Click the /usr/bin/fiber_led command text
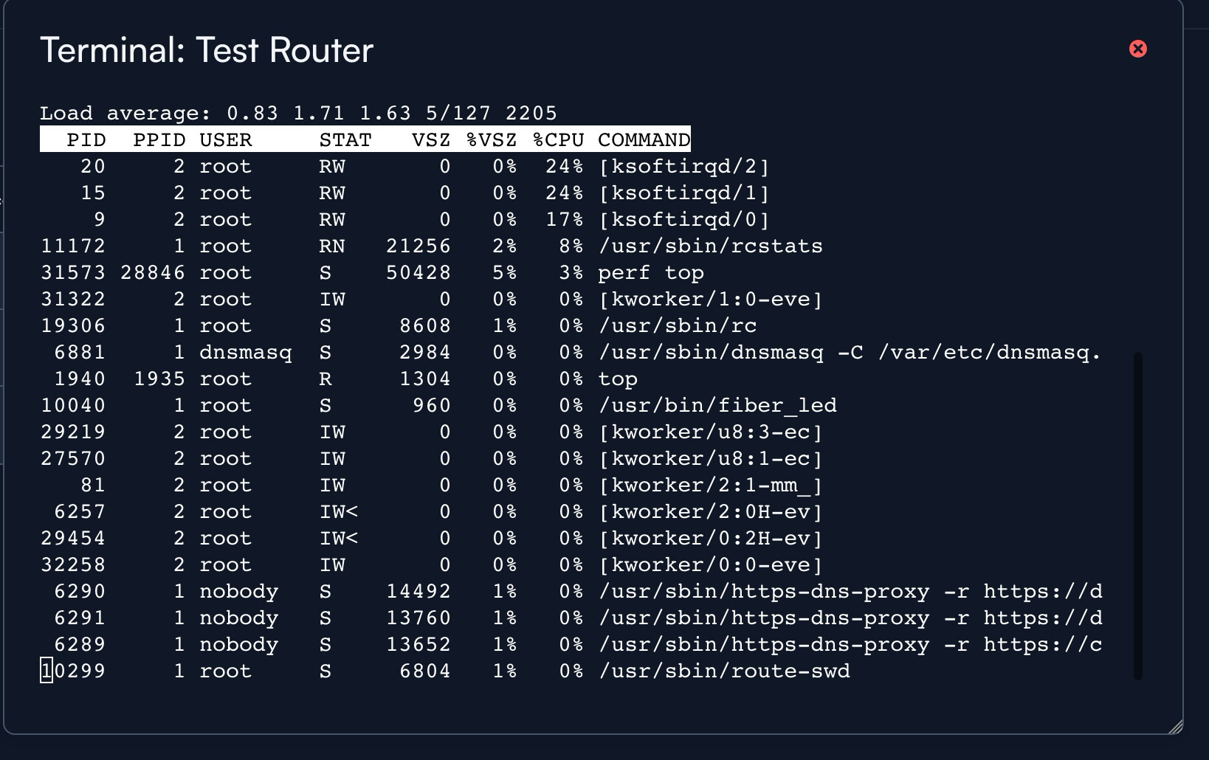The height and width of the screenshot is (760, 1209). tap(717, 405)
